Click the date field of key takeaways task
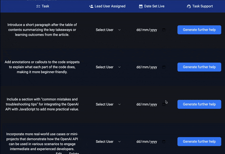The height and width of the screenshot is (154, 225). pos(151,30)
